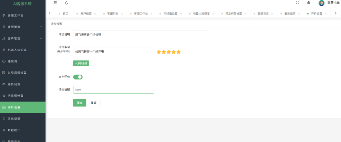Enter fullscreen mode via the top-right icon
Screen dimensions: 341x142
coord(297,3)
